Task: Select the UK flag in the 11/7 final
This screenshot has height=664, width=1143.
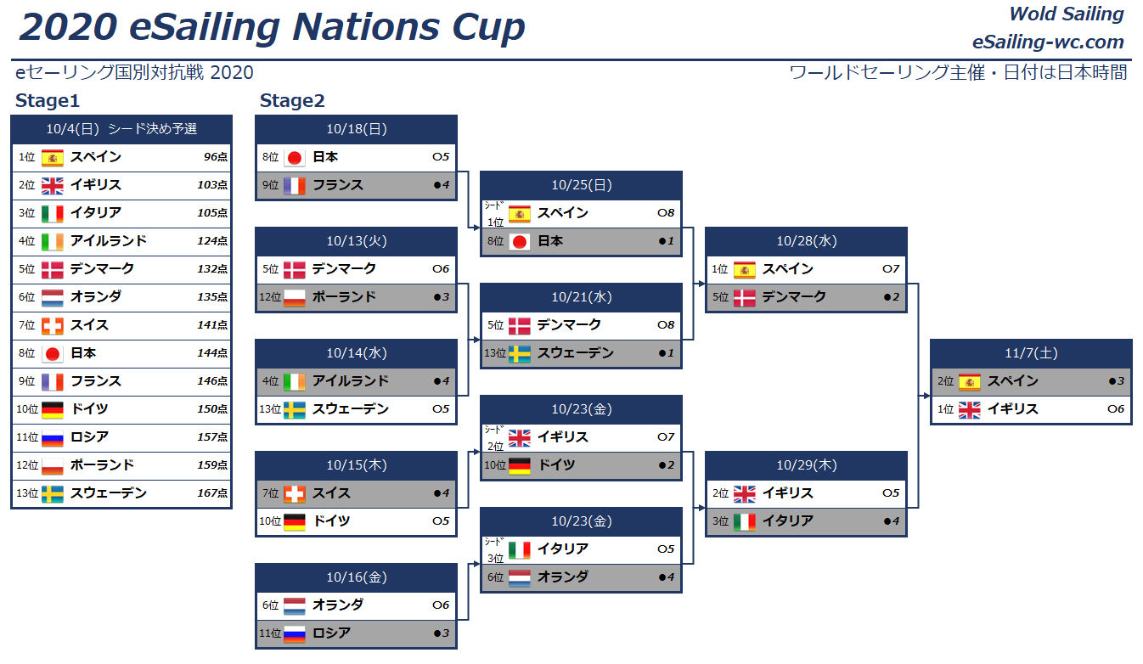Action: click(x=970, y=409)
